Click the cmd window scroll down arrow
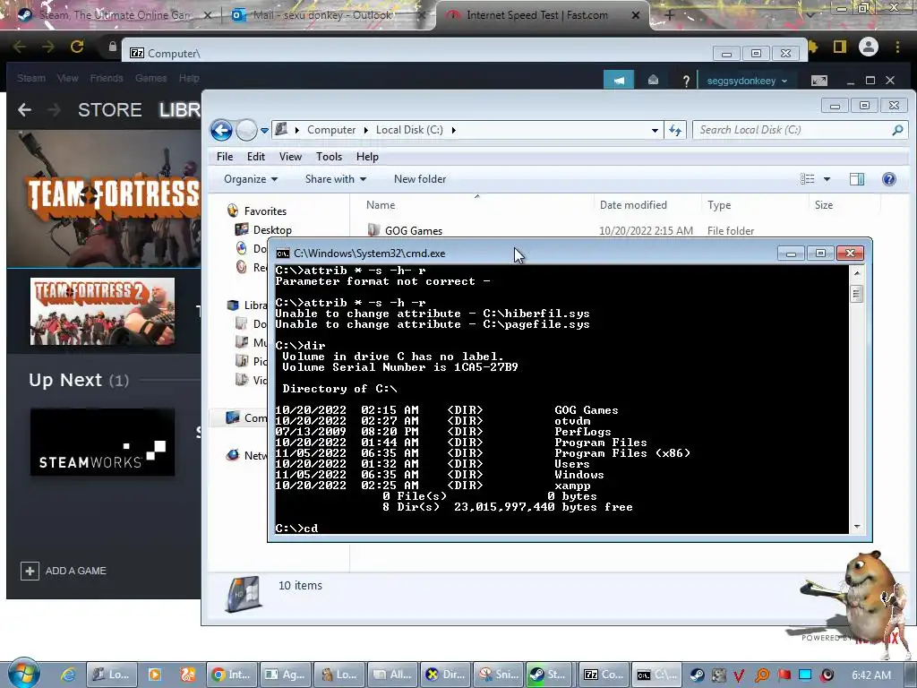917x688 pixels. pos(857,527)
